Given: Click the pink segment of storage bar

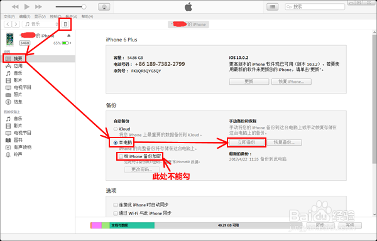Looking at the screenshot, I should (97, 225).
